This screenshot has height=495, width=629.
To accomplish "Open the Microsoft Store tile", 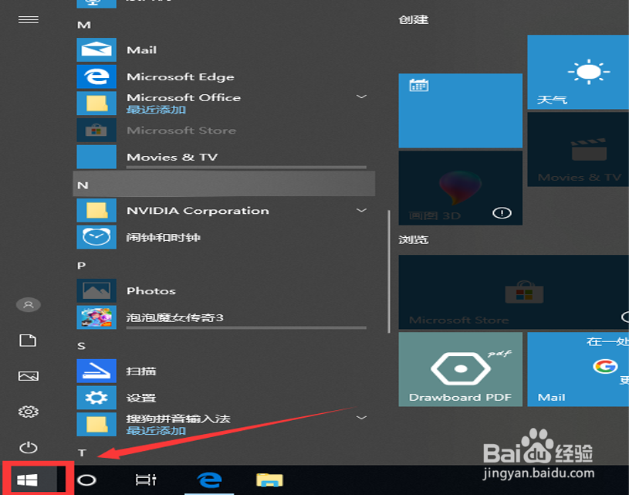I will pos(514,292).
